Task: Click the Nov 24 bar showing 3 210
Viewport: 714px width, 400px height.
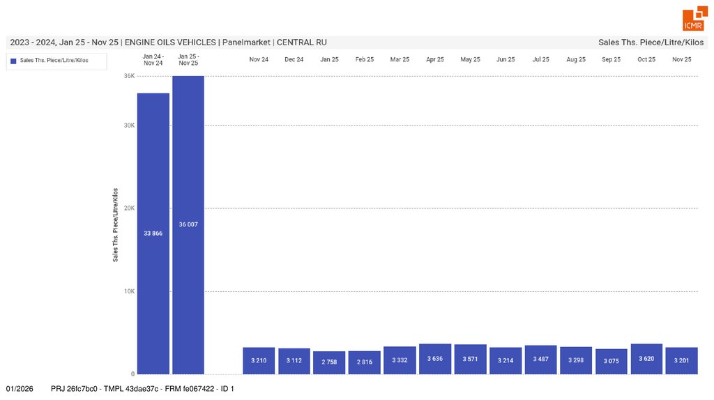Action: [259, 360]
